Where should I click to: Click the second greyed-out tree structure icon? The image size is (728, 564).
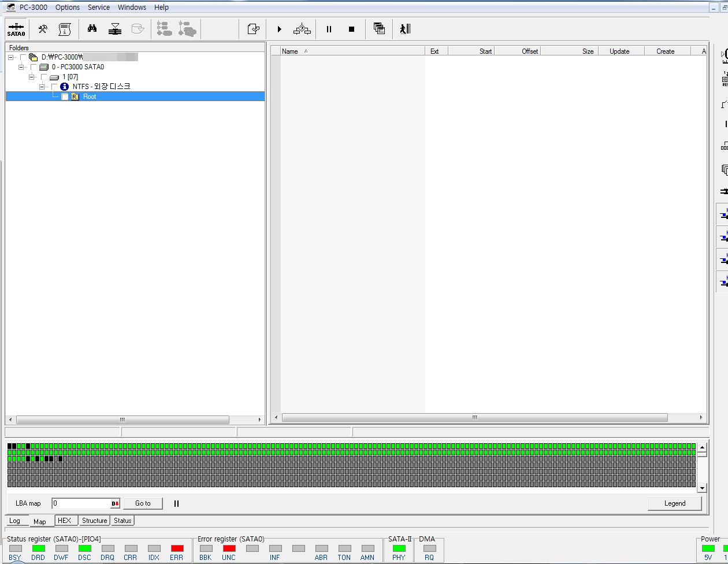pos(187,29)
